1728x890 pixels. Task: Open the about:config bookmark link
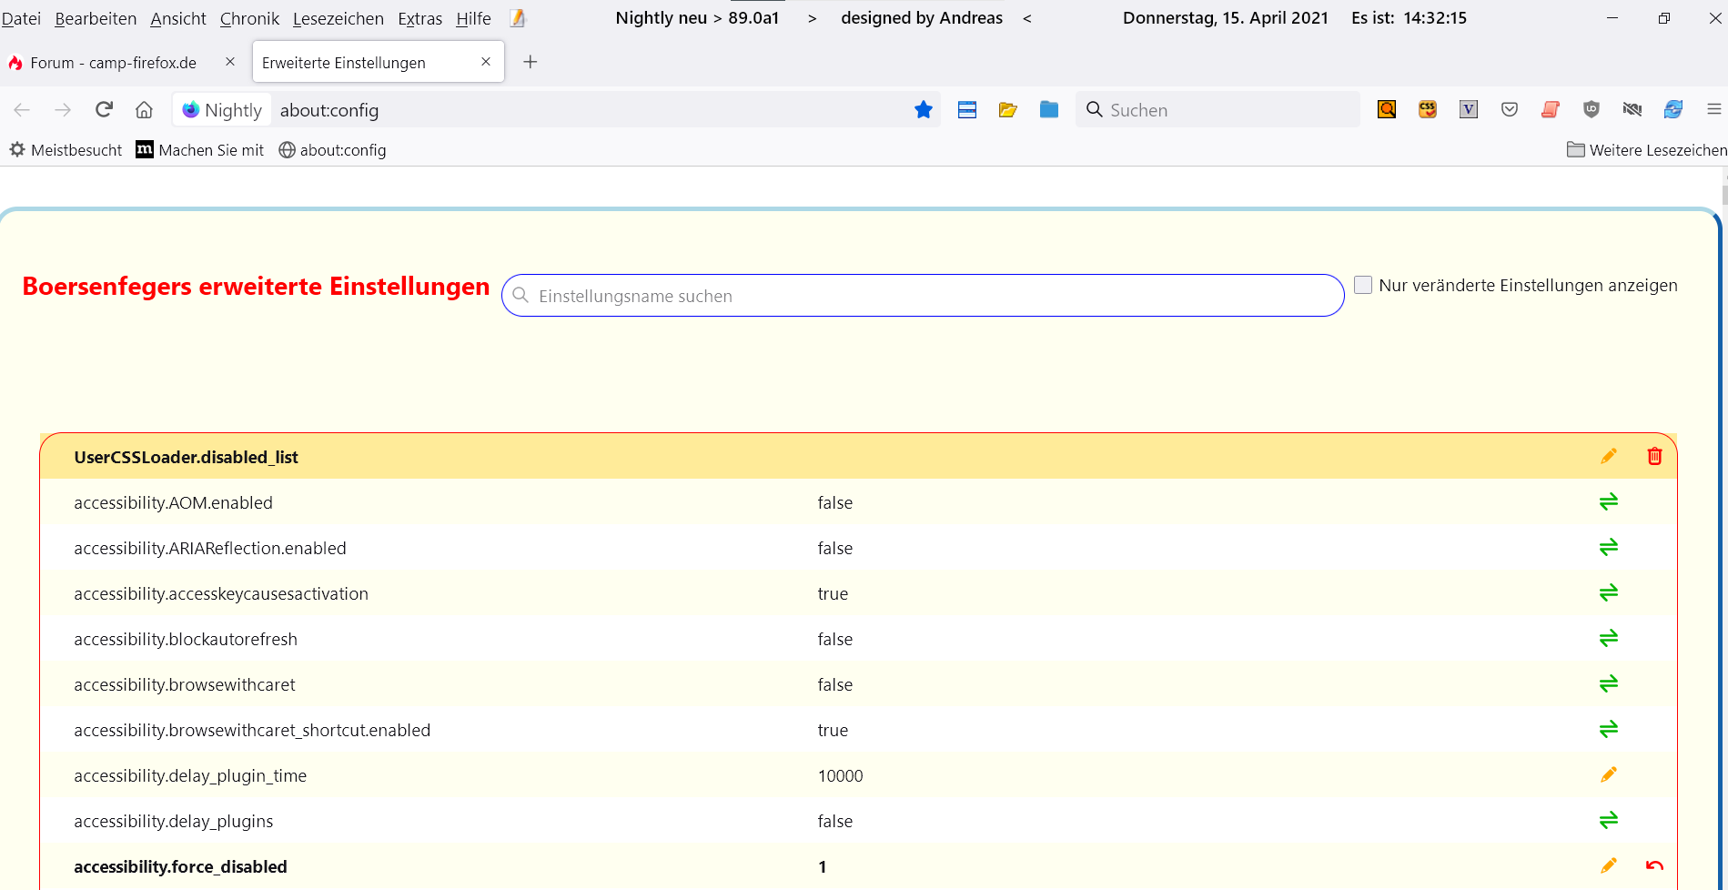332,150
